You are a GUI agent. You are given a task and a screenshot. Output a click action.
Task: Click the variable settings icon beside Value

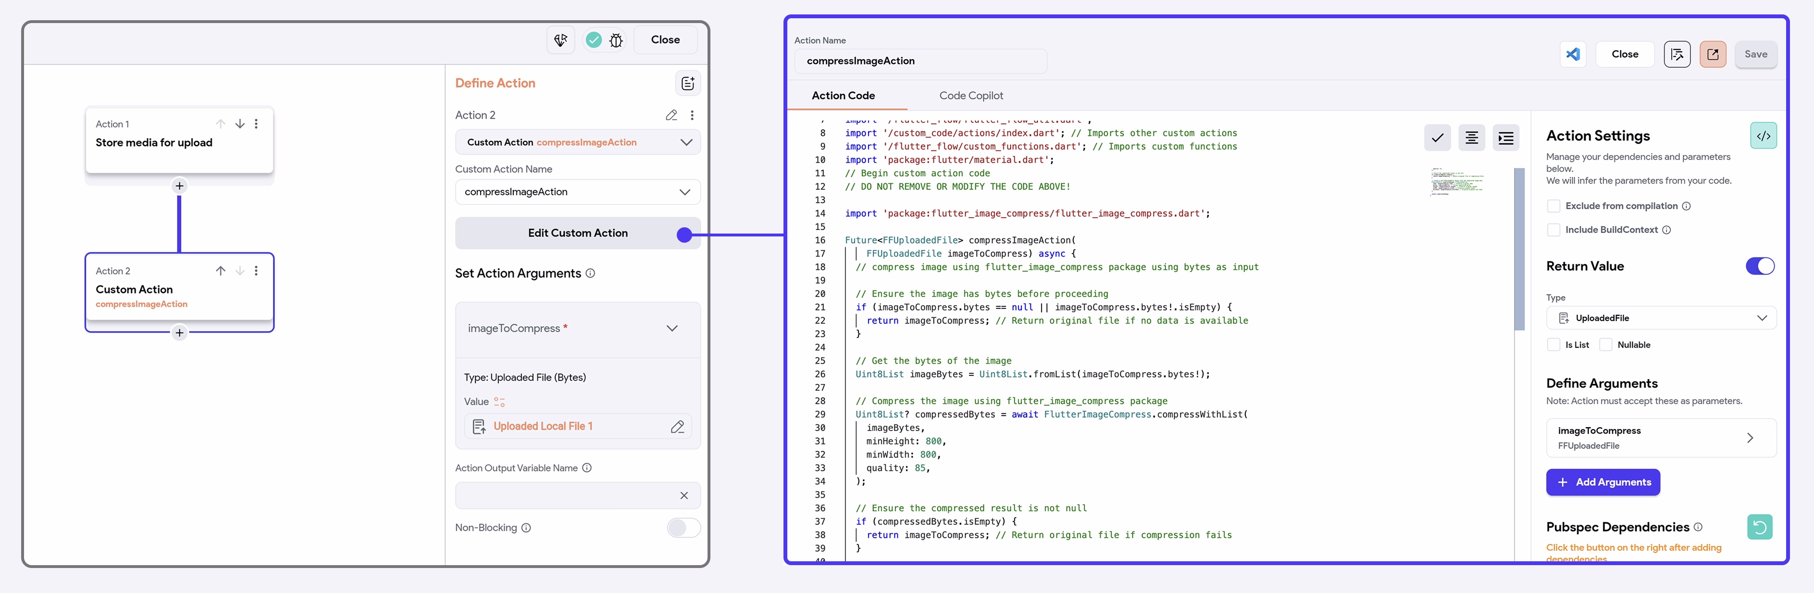[499, 402]
